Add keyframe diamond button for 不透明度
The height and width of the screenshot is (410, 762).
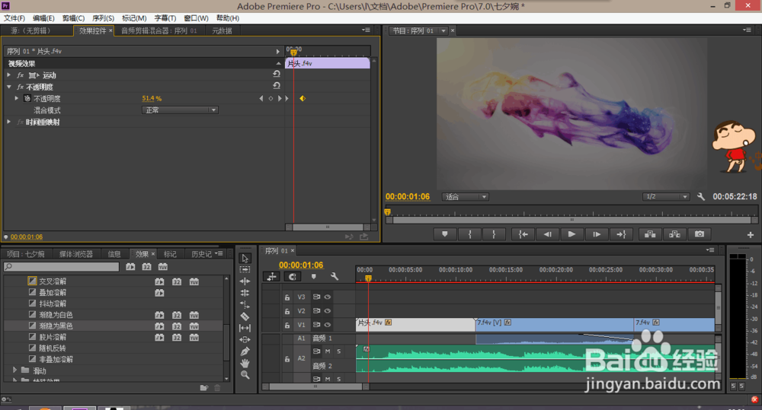point(271,98)
